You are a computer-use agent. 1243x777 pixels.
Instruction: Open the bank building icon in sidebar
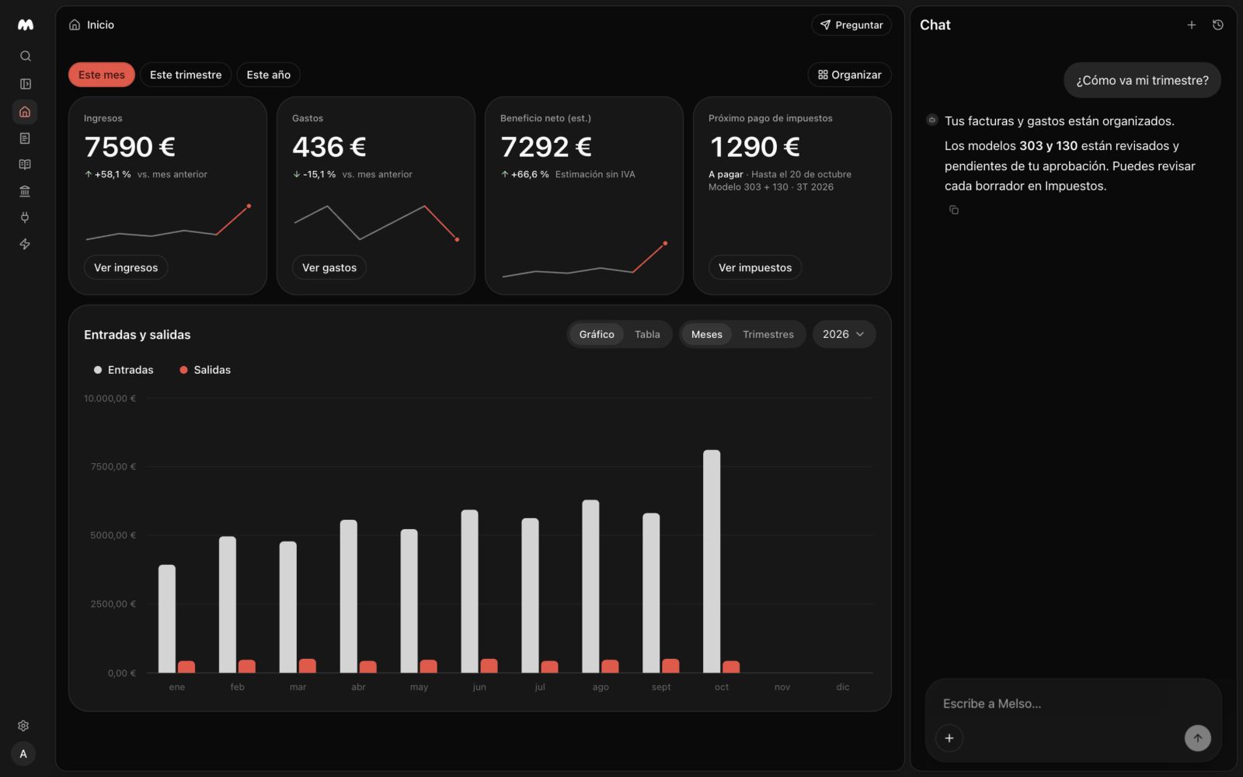click(x=25, y=191)
